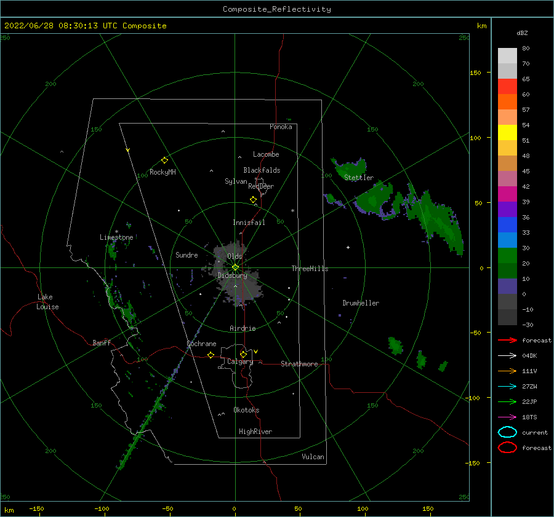The height and width of the screenshot is (517, 554).
Task: Click the yellow V marker northwest of RockyMH
Action: [128, 151]
